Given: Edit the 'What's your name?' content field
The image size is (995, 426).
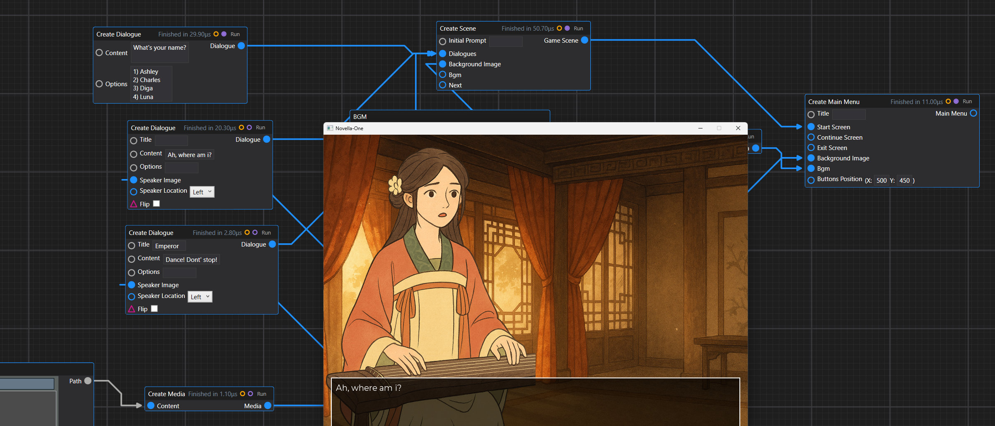Looking at the screenshot, I should (x=160, y=52).
